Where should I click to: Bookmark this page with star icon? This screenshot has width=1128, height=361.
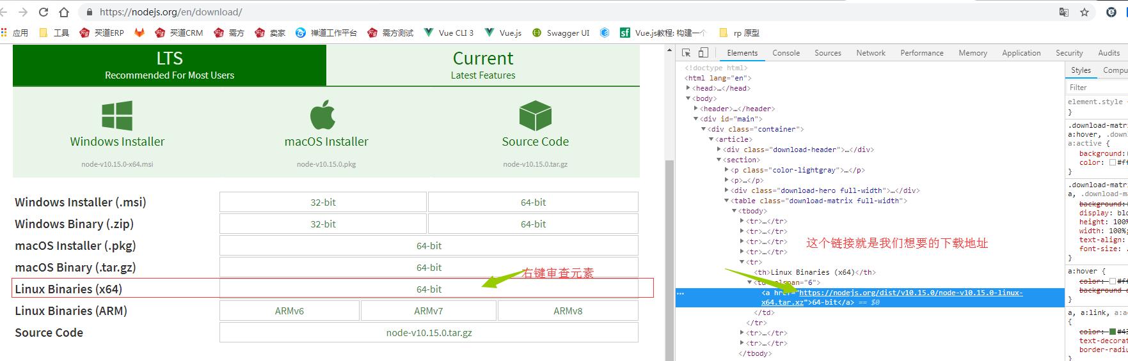click(1084, 12)
